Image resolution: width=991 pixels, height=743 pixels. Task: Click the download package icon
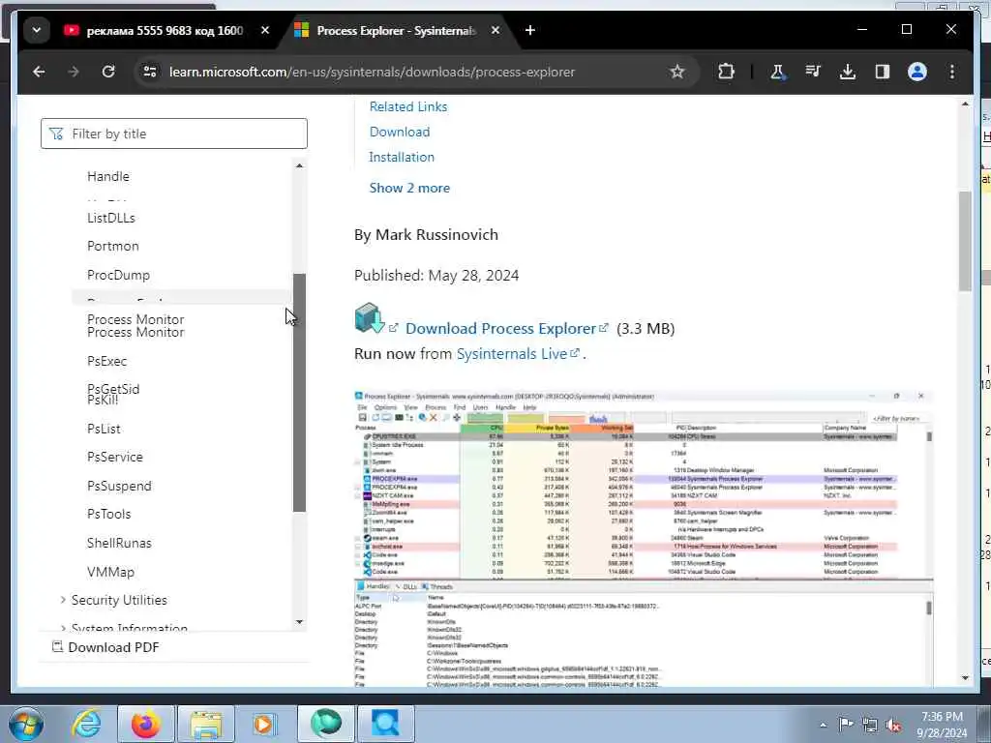point(370,317)
